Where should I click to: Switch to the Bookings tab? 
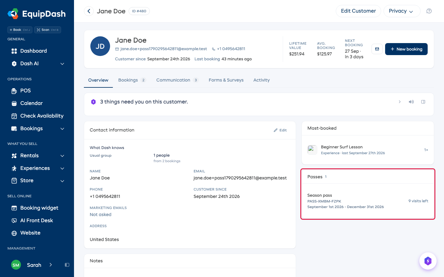(132, 80)
